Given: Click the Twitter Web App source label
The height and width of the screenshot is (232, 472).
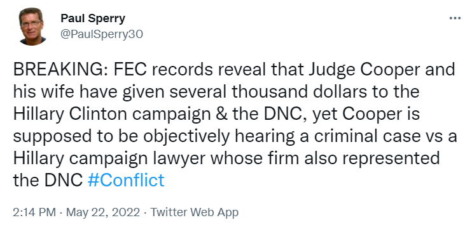Looking at the screenshot, I should (x=195, y=212).
